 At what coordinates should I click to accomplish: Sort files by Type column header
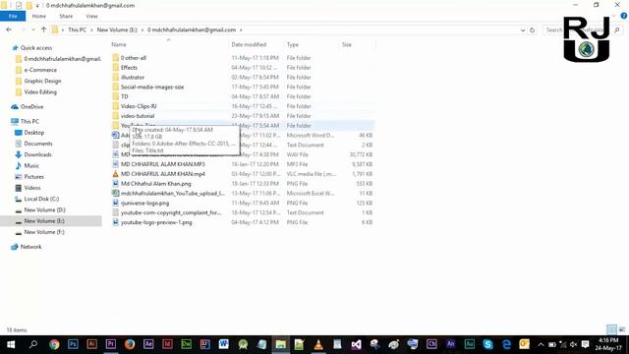click(x=293, y=44)
